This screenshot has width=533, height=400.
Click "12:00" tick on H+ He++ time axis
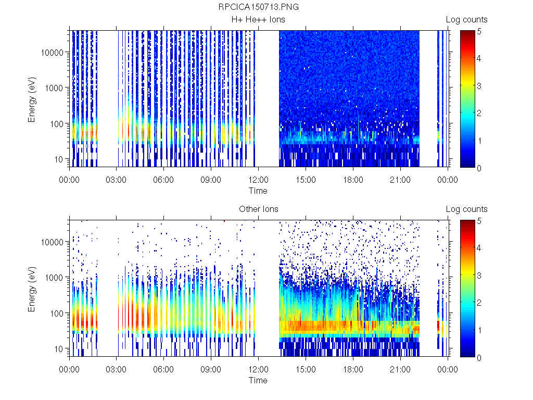pos(258,180)
